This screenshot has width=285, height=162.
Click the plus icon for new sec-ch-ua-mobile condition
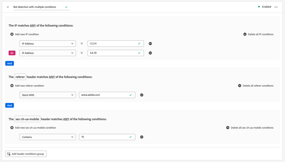[12, 128]
